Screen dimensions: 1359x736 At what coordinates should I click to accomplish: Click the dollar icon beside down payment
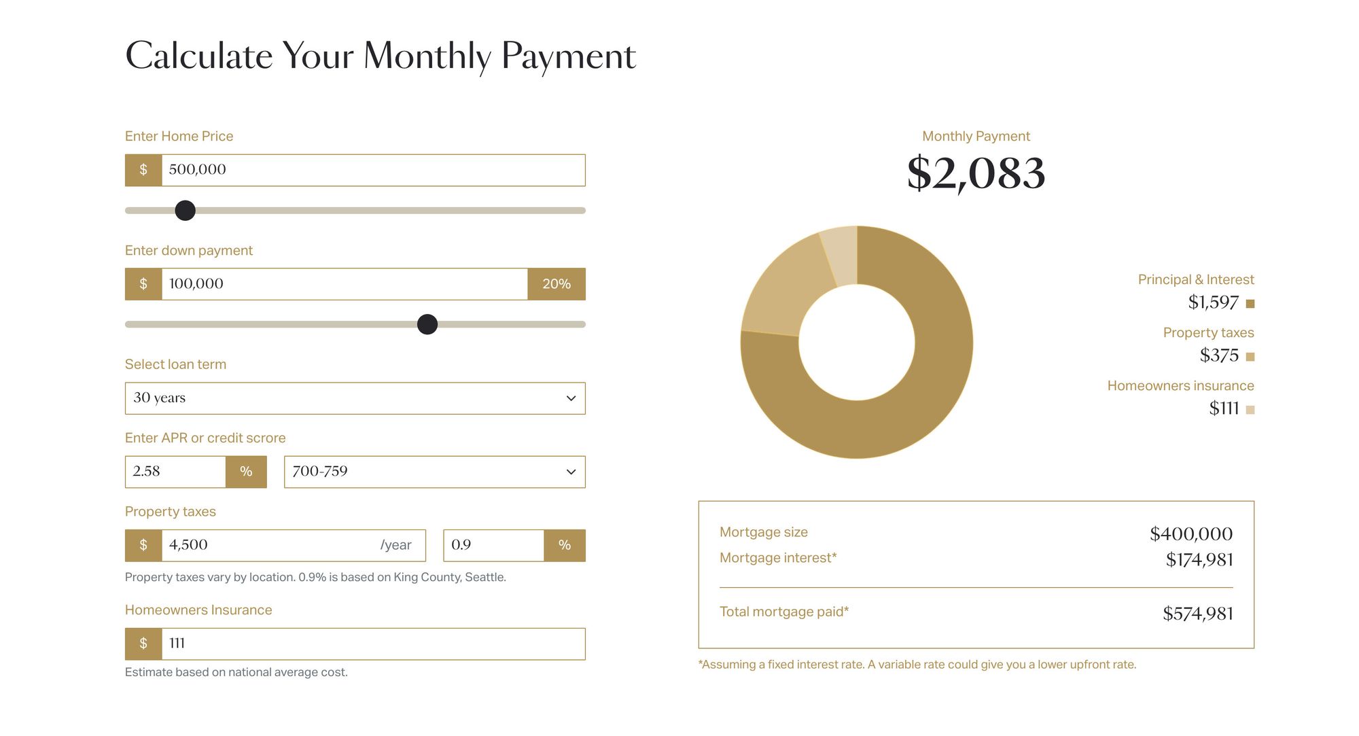pos(143,284)
